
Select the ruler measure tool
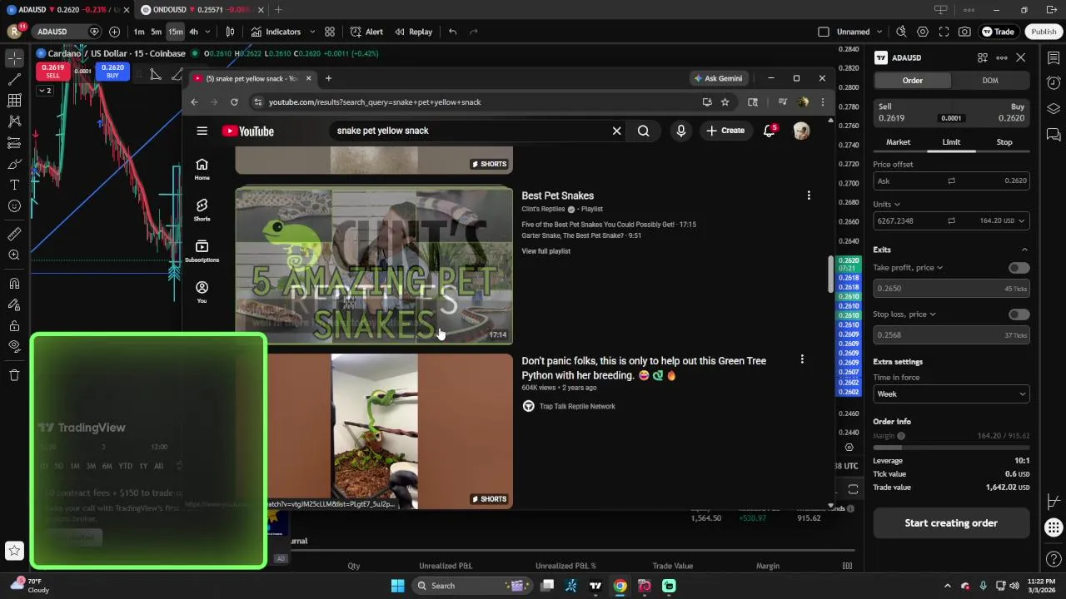coord(14,234)
